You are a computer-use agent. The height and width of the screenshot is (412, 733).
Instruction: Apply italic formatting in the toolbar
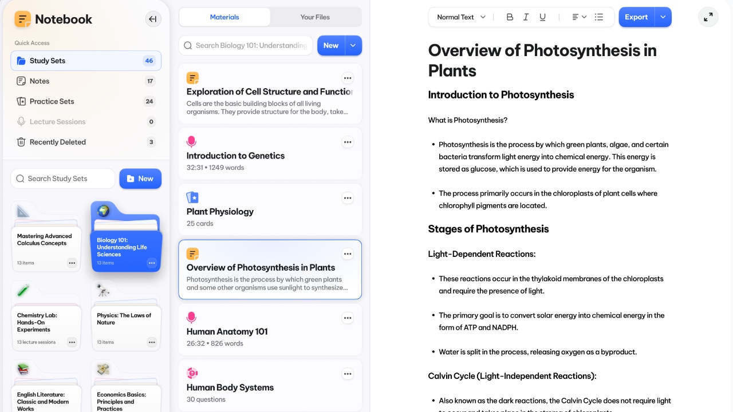(526, 17)
